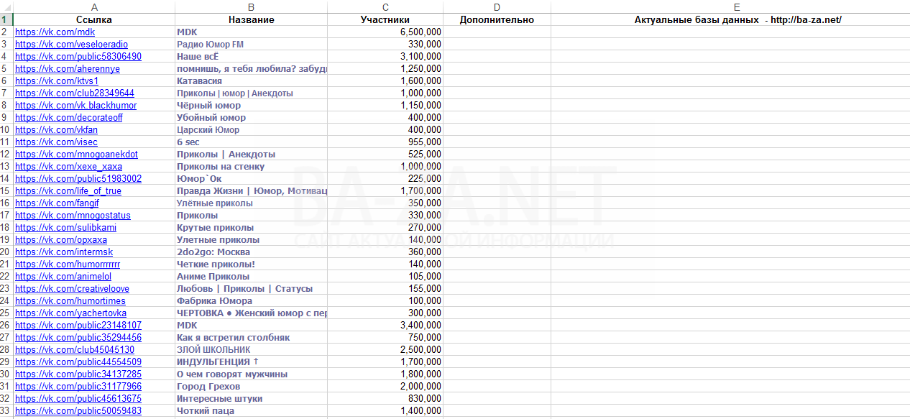Open the vk.com/fangif link
The height and width of the screenshot is (419, 910).
[57, 203]
